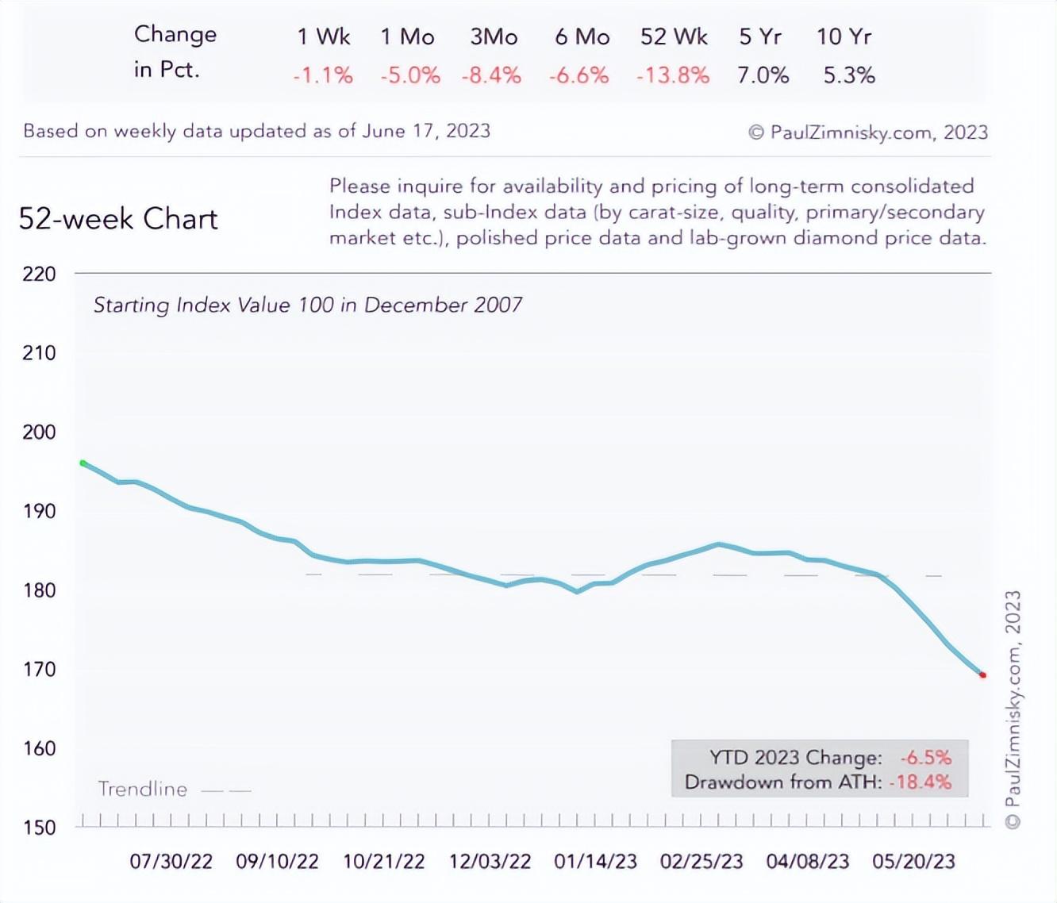Click the vertical PaulZimnisky.com watermark beside chart

1013,709
